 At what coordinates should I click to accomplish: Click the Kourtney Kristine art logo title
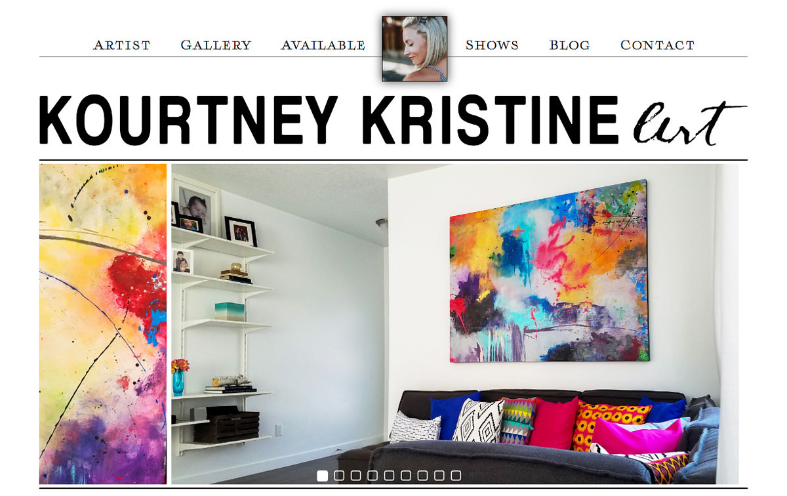393,121
